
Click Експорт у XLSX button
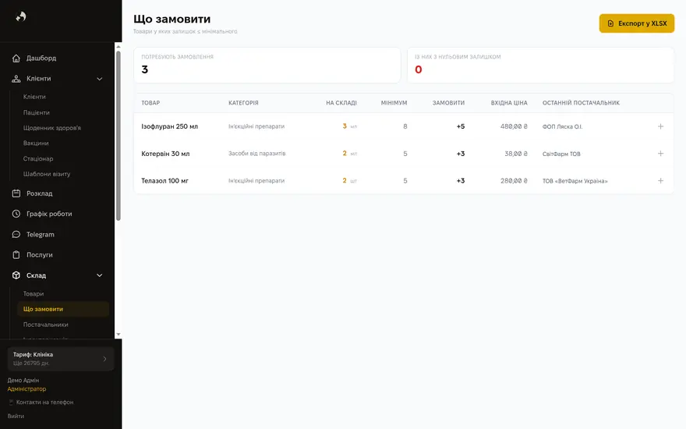(x=637, y=23)
